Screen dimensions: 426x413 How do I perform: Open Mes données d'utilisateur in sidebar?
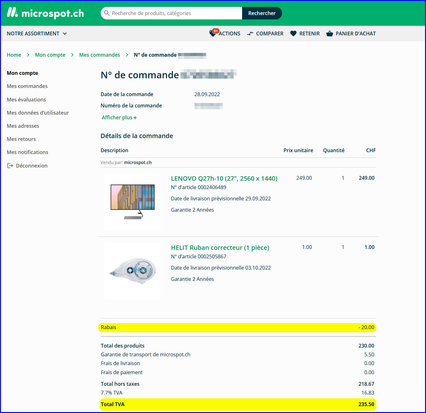[38, 113]
